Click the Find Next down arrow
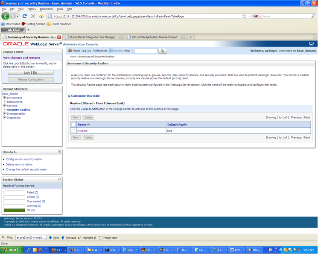The height and width of the screenshot is (254, 318). pyautogui.click(x=50, y=238)
